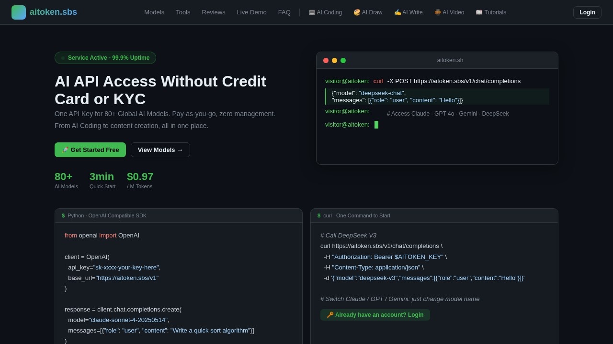This screenshot has width=613, height=344.
Task: Click the terminal "messages" role user line
Action: pyautogui.click(x=397, y=100)
